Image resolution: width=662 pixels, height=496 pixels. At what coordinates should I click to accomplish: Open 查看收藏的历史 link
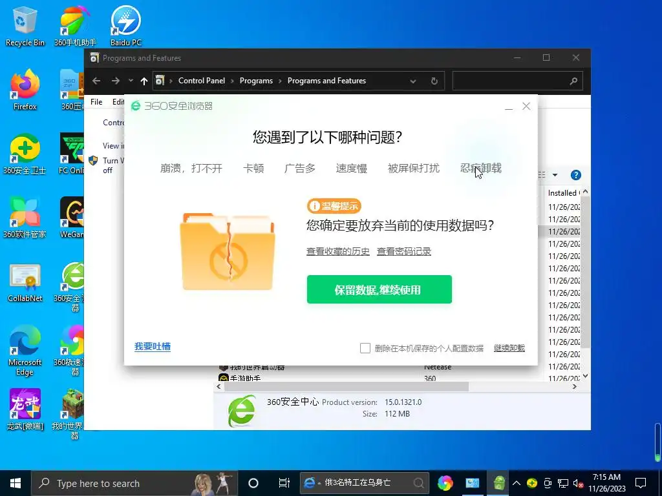337,251
